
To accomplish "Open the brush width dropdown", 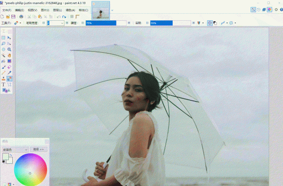I will (62, 23).
